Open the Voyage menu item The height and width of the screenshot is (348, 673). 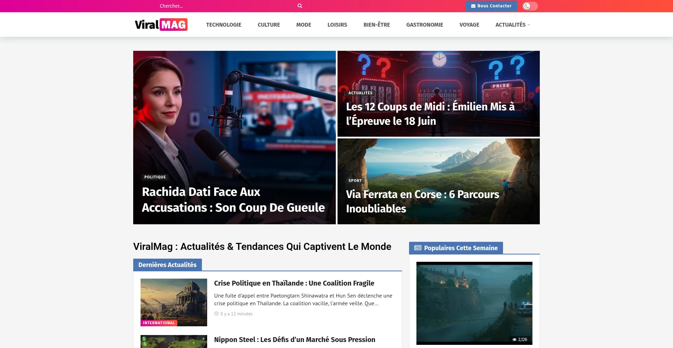(x=469, y=25)
